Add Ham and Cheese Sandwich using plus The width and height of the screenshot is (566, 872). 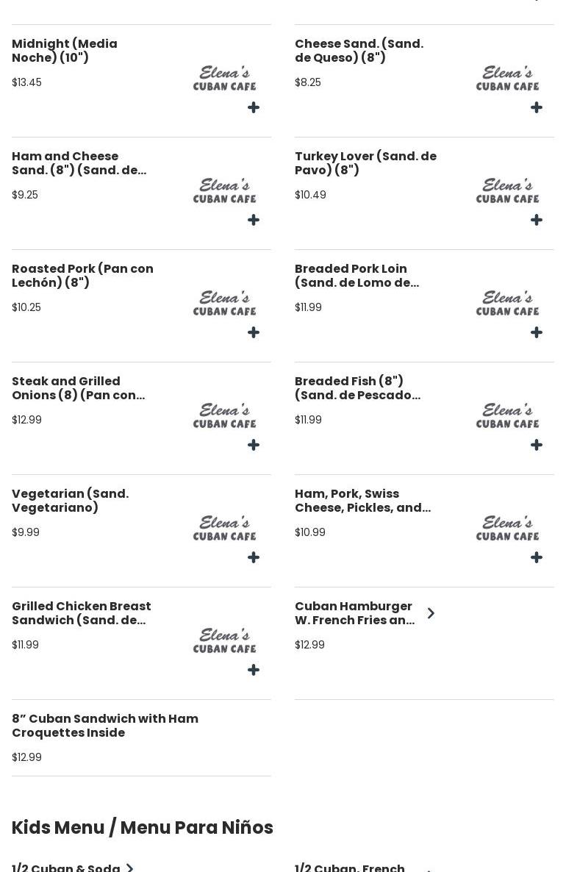point(254,221)
